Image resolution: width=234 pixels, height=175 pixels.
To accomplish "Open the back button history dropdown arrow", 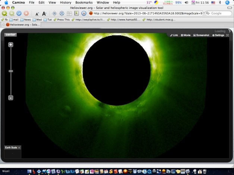I will click(7, 15).
